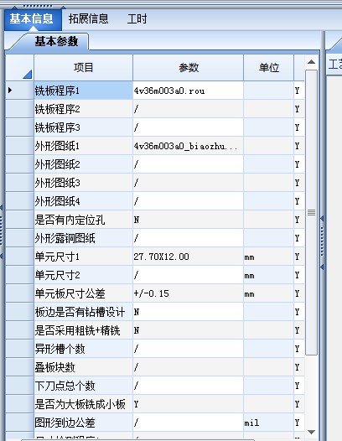Viewport: 342px width, 441px height.
Task: Click the vertical scrollbar thumb
Action: click(311, 213)
